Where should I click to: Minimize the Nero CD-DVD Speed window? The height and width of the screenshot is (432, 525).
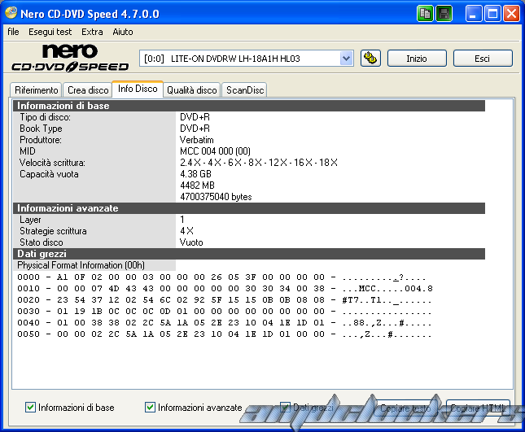tap(475, 14)
